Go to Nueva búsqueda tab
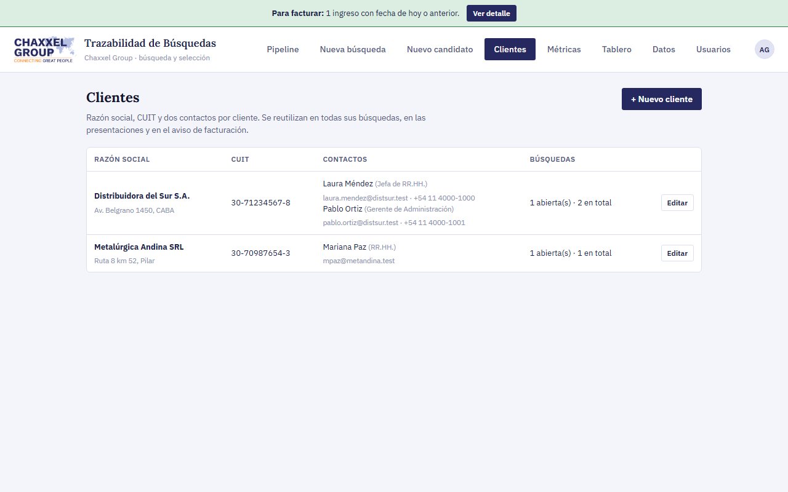Viewport: 788px width, 492px height. tap(353, 49)
